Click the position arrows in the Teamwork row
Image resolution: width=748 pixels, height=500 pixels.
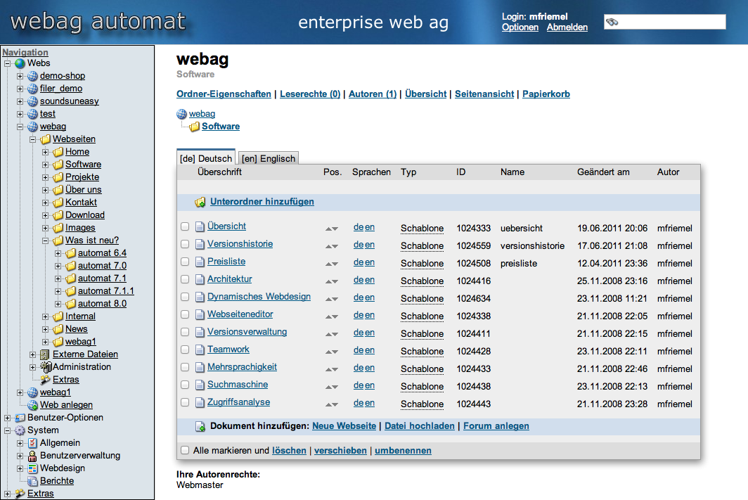coord(332,352)
